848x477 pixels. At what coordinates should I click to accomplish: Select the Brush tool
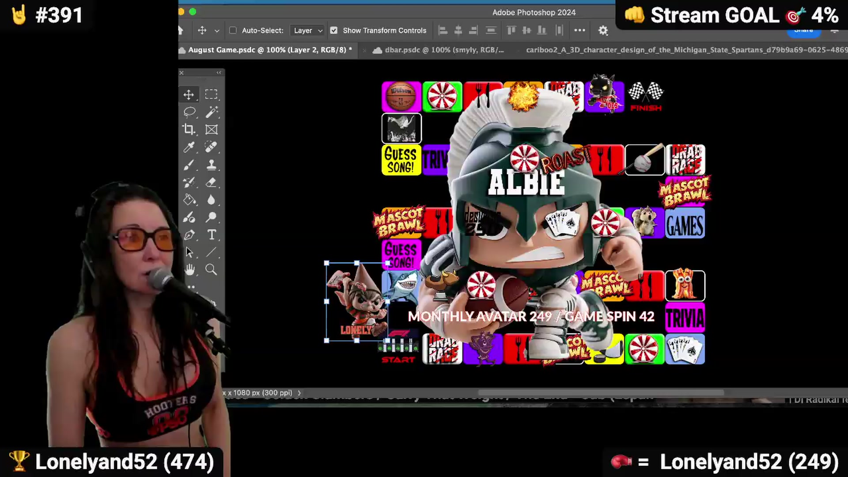click(189, 165)
